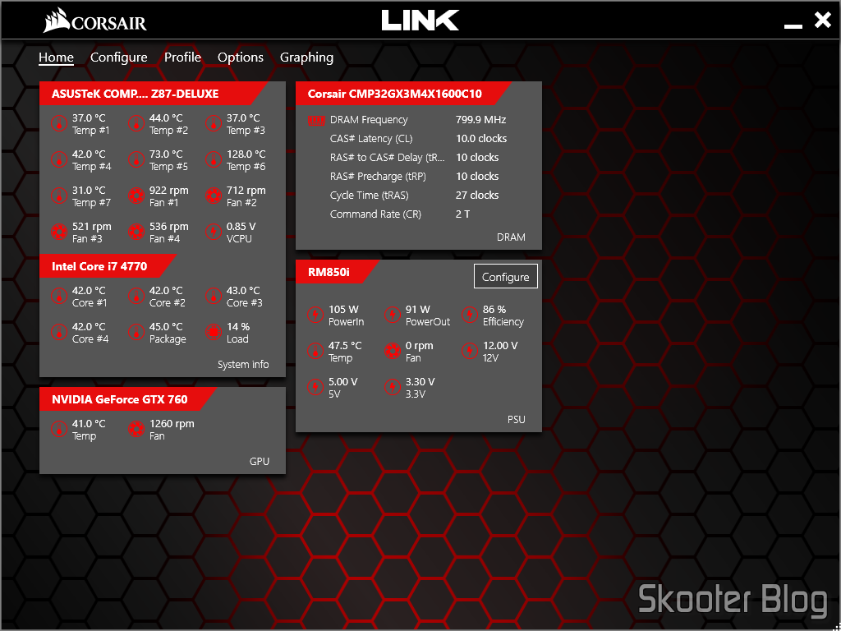Click the PowerOut bolt icon
Viewport: 841px width, 631px height.
click(392, 315)
